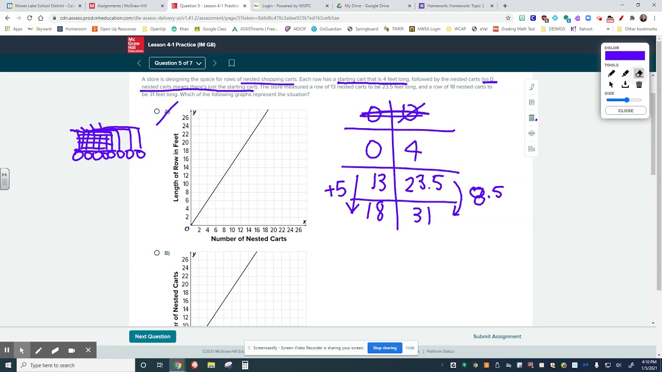Image resolution: width=662 pixels, height=372 pixels.
Task: Open Chrome three-dot menu
Action: tap(654, 18)
